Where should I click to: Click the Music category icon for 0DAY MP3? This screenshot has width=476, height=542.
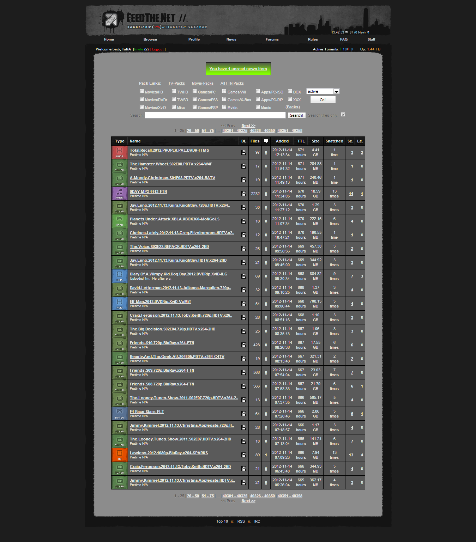(120, 194)
